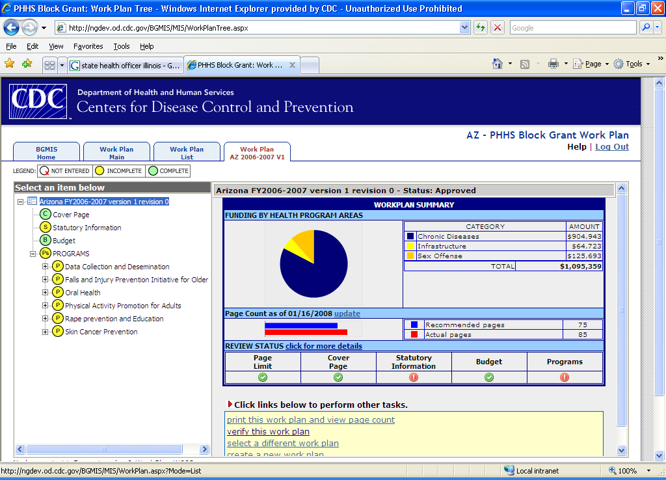The height and width of the screenshot is (480, 666).
Task: Expand Skin Cancer Prevention node
Action: [x=45, y=332]
